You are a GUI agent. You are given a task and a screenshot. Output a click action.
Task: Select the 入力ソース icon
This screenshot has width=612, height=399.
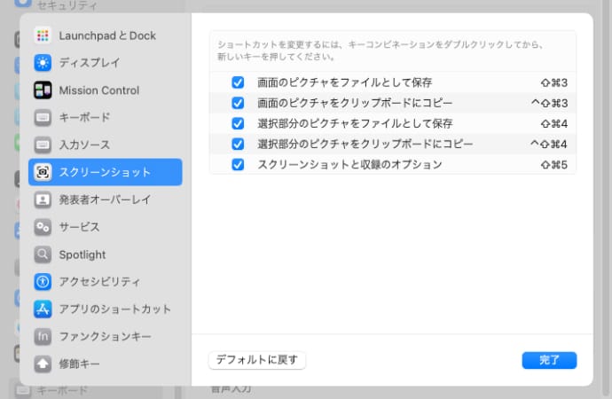pos(43,145)
